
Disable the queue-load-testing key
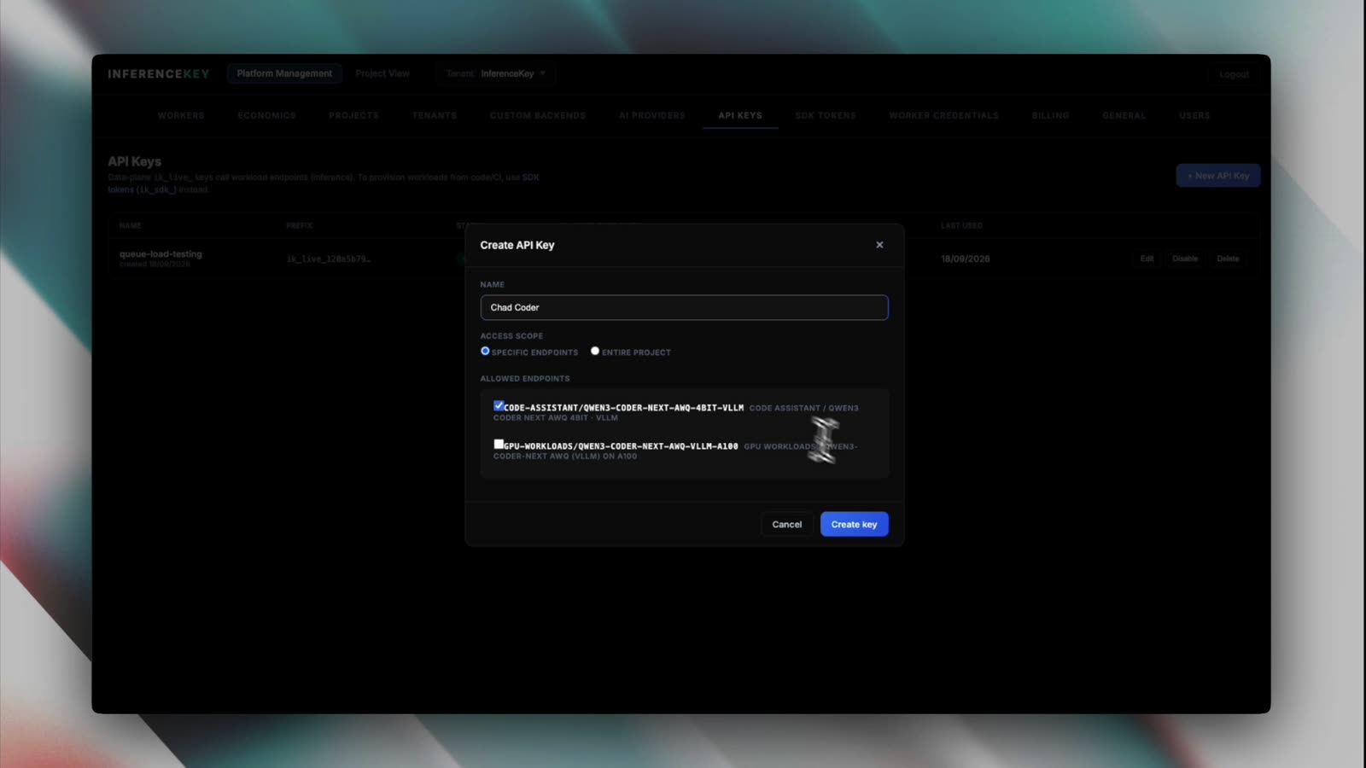(1185, 259)
